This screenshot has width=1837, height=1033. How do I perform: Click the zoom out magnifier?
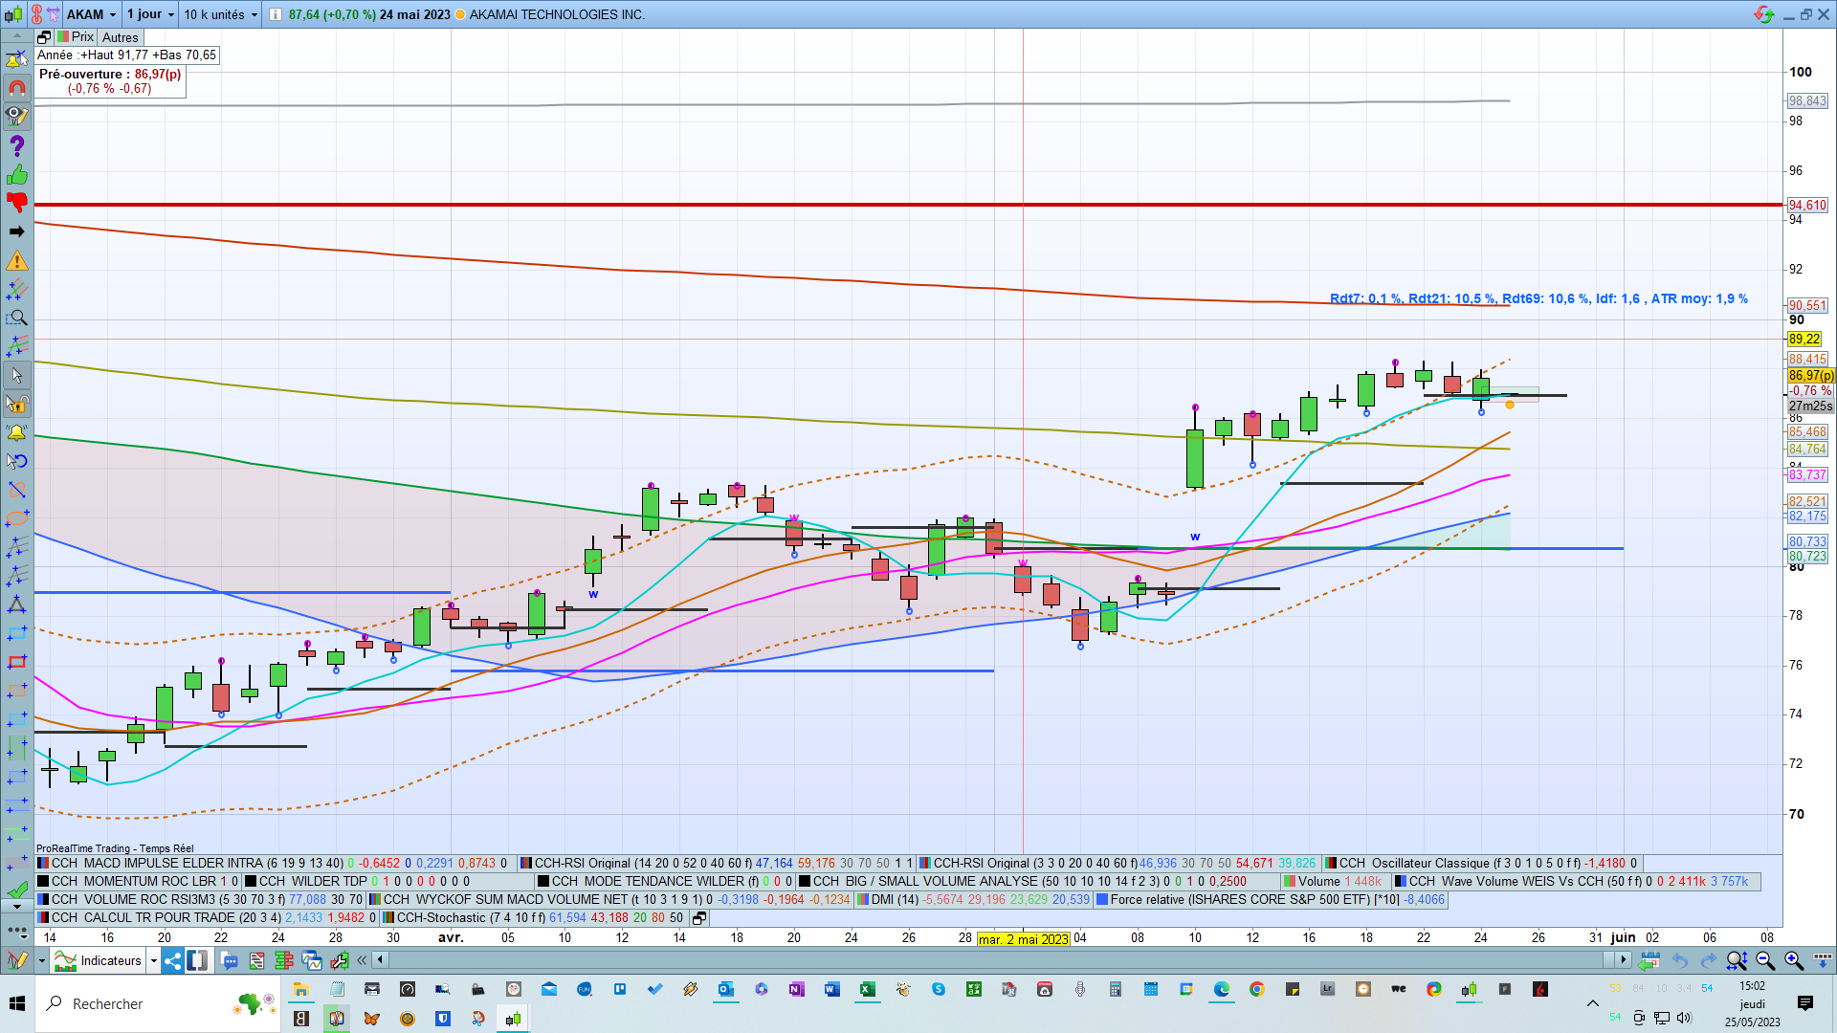(1765, 960)
